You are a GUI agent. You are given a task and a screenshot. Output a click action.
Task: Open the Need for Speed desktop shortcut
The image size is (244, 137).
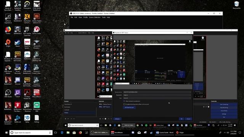[27, 44]
